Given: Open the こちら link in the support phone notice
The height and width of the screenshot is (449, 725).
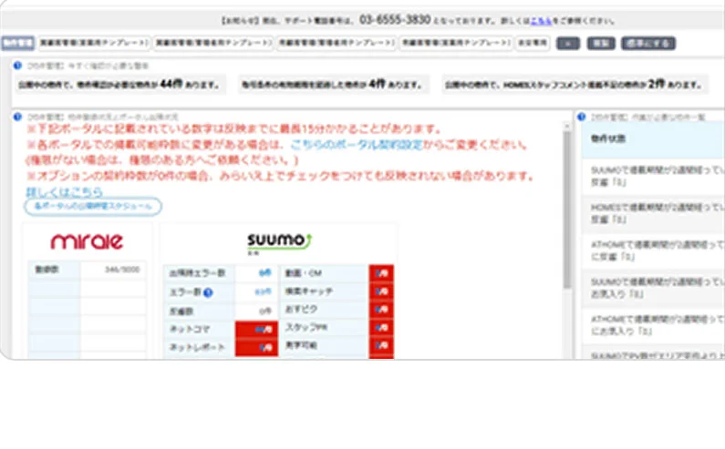Looking at the screenshot, I should click(541, 21).
